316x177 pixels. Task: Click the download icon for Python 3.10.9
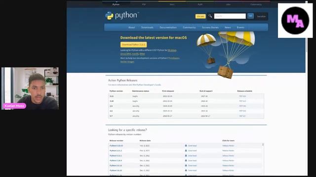coord(186,161)
